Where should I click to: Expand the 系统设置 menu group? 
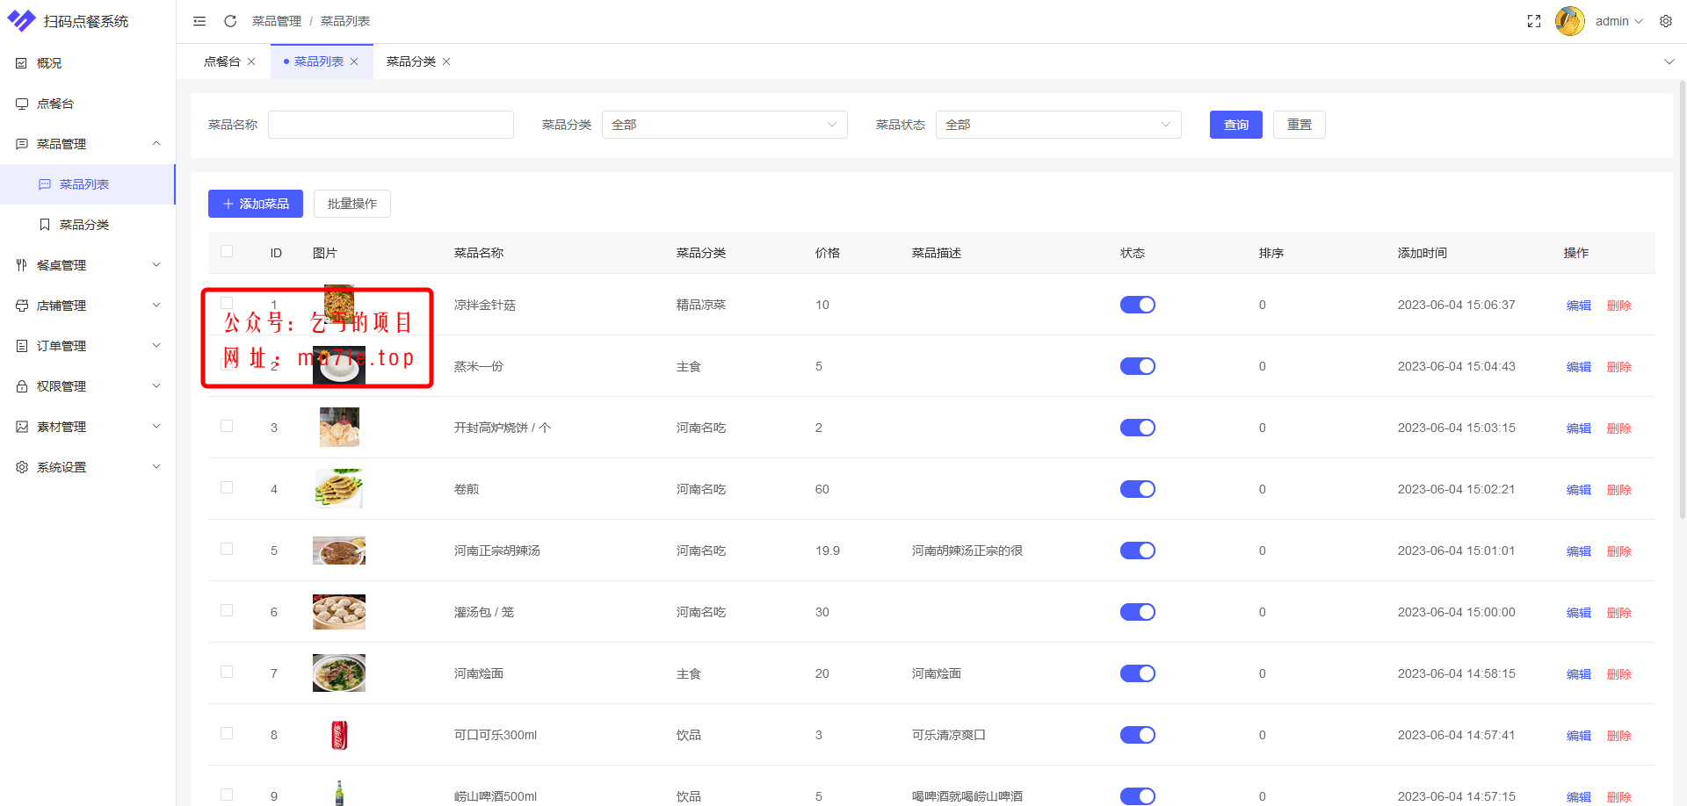pos(156,467)
